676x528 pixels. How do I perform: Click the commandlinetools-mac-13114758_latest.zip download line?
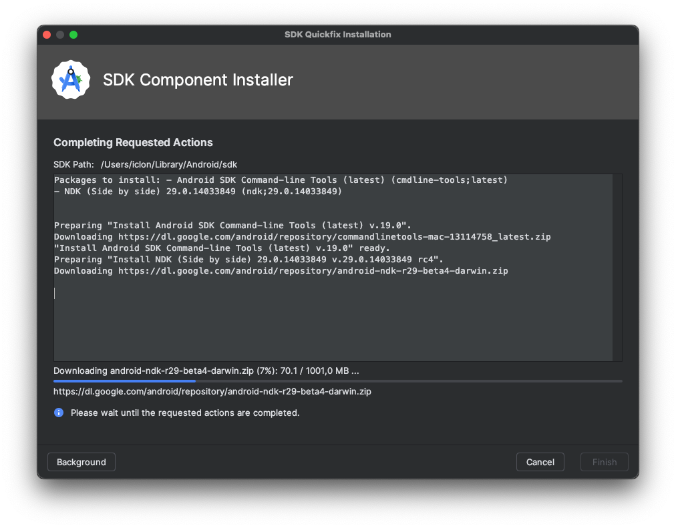coord(302,236)
